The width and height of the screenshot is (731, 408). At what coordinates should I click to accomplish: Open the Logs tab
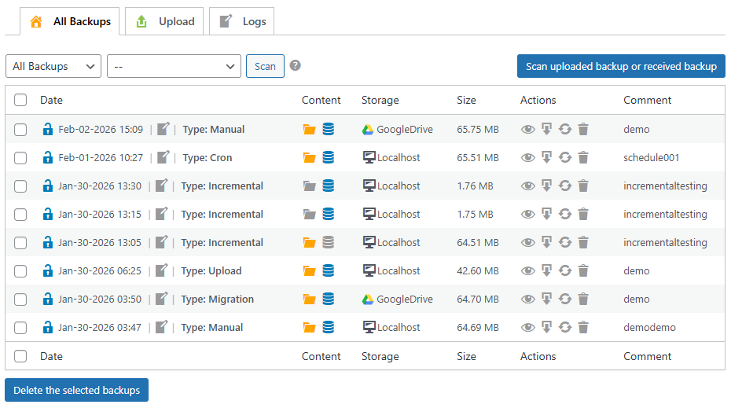[241, 21]
